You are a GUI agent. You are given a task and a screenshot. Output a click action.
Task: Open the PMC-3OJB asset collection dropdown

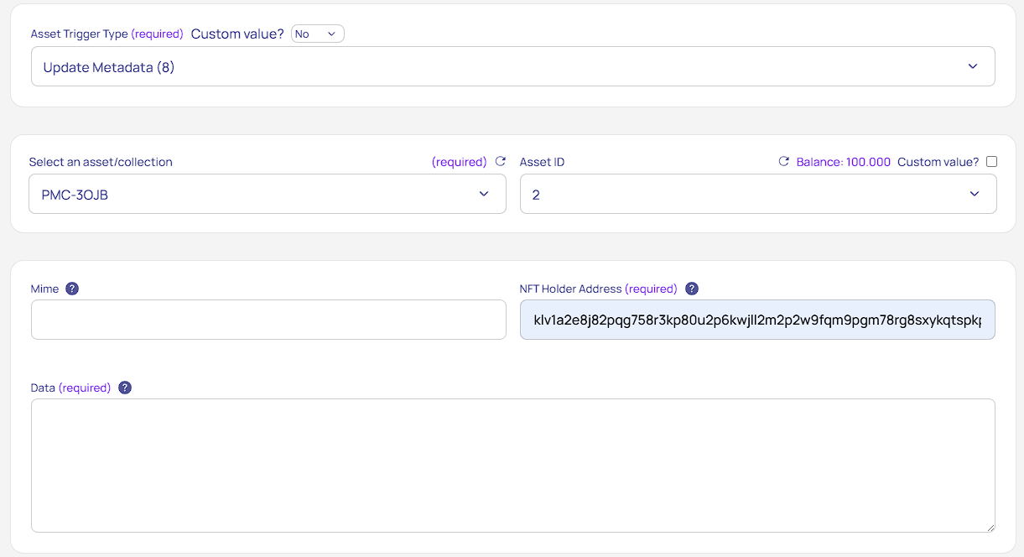[x=267, y=195]
